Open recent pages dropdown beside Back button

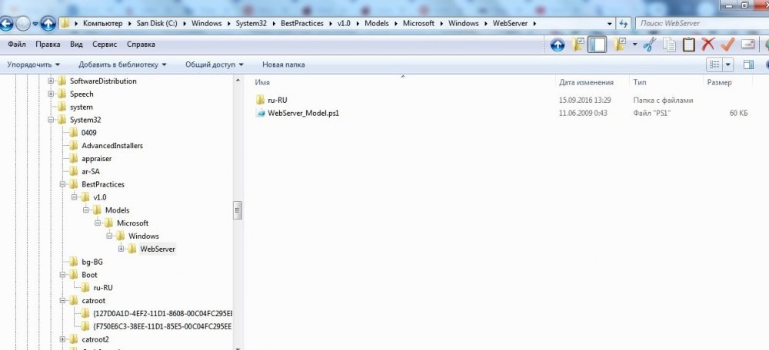click(x=35, y=24)
